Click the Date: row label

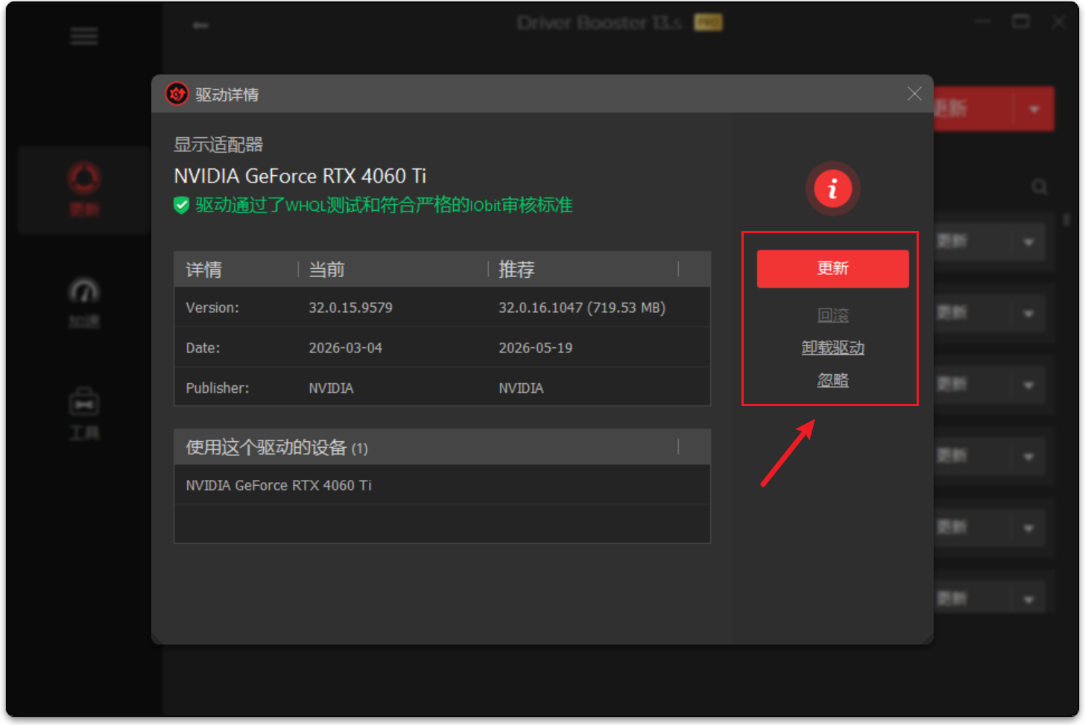point(203,348)
